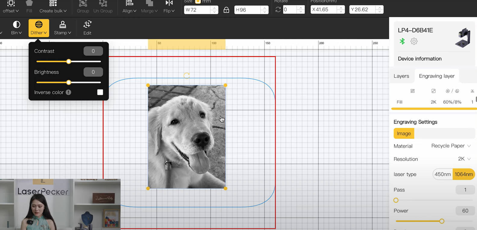Screen dimensions: 477x230
Task: Click the Brightness value box
Action: (93, 72)
